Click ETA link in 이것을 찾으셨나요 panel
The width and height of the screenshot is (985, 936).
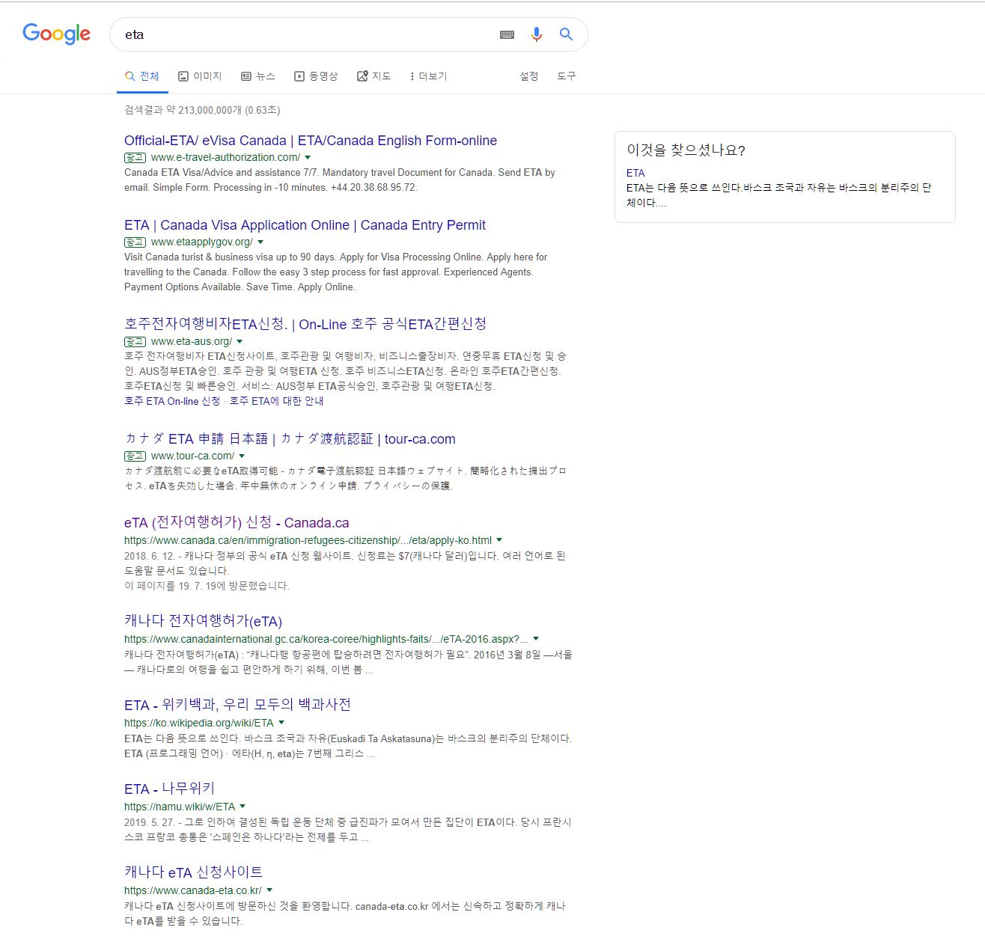[x=635, y=173]
